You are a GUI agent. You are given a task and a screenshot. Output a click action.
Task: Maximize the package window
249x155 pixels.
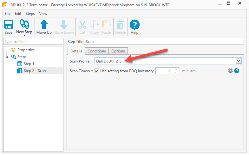pos(229,3)
